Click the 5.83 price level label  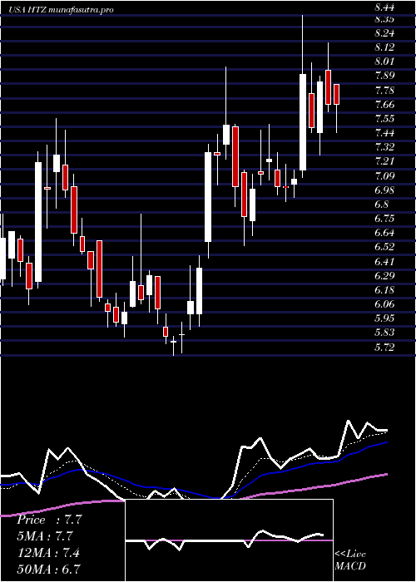tap(385, 333)
